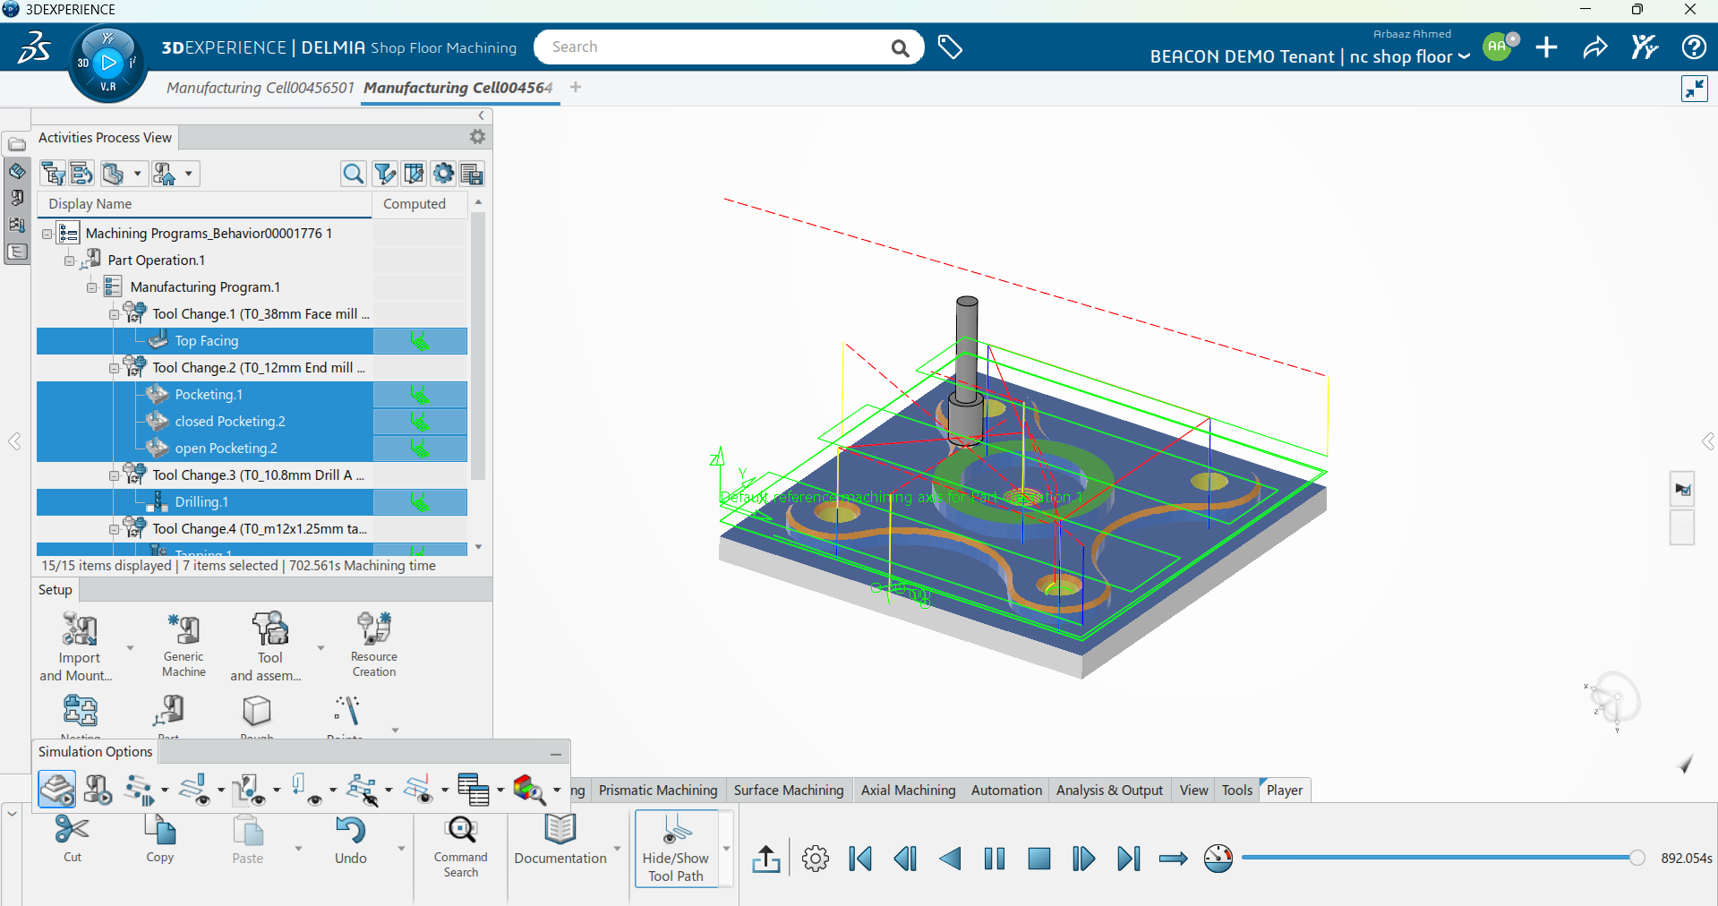
Task: Select the Generic Machine tool
Action: click(x=184, y=645)
